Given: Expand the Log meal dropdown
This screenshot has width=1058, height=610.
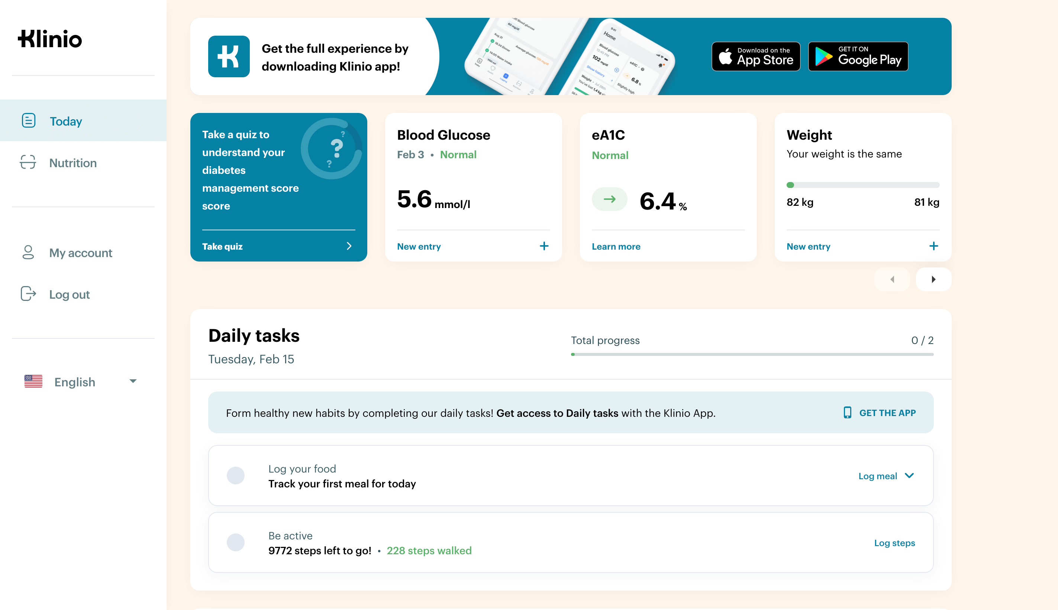Looking at the screenshot, I should (886, 476).
